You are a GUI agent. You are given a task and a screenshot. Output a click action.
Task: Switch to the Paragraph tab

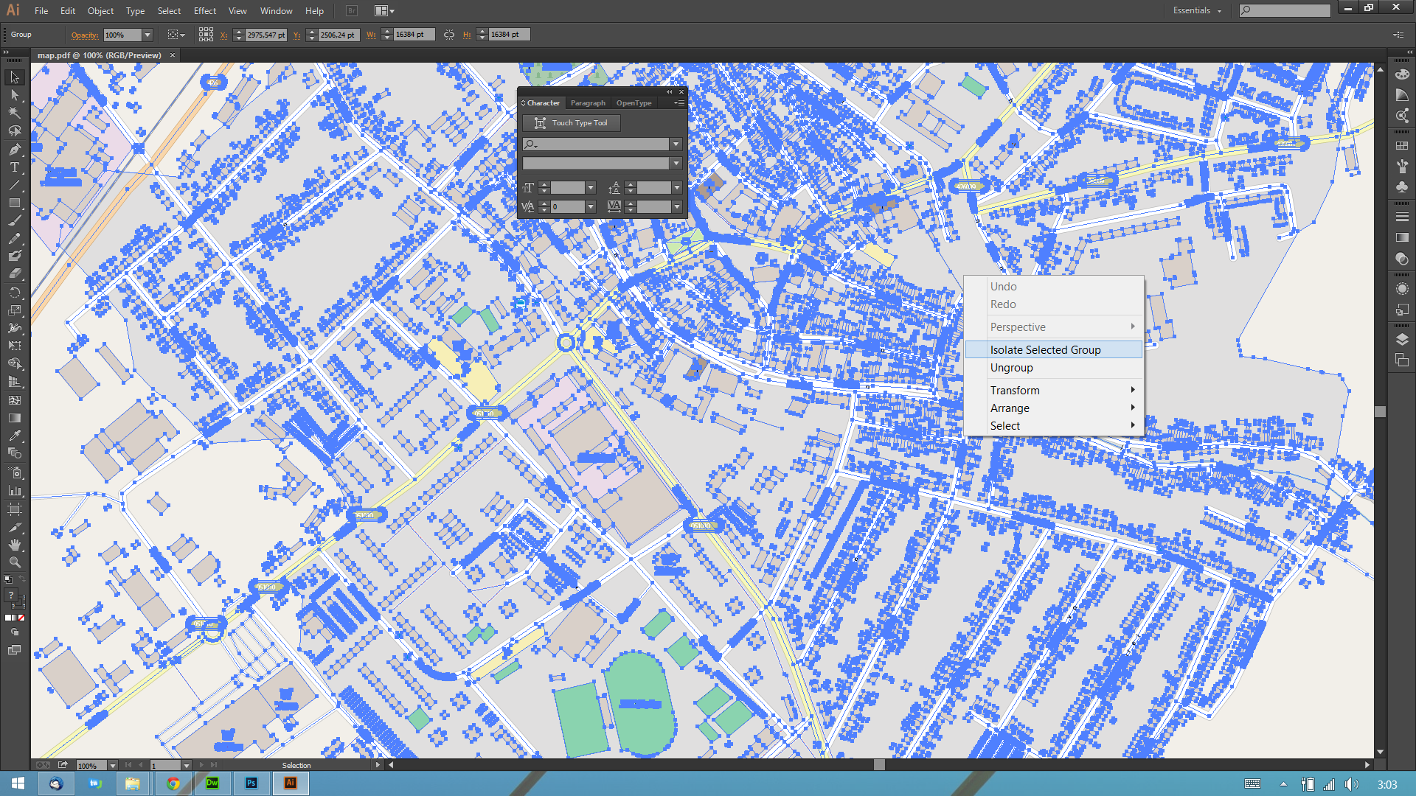tap(588, 103)
